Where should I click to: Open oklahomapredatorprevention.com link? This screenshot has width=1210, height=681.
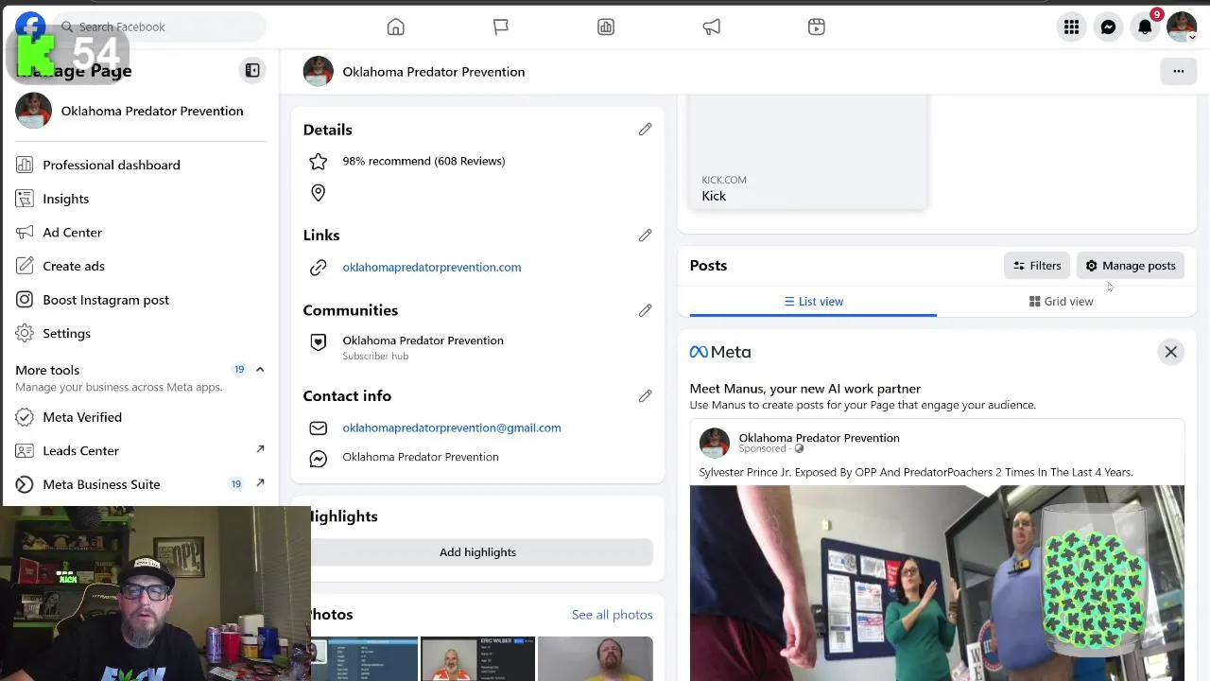pyautogui.click(x=432, y=267)
